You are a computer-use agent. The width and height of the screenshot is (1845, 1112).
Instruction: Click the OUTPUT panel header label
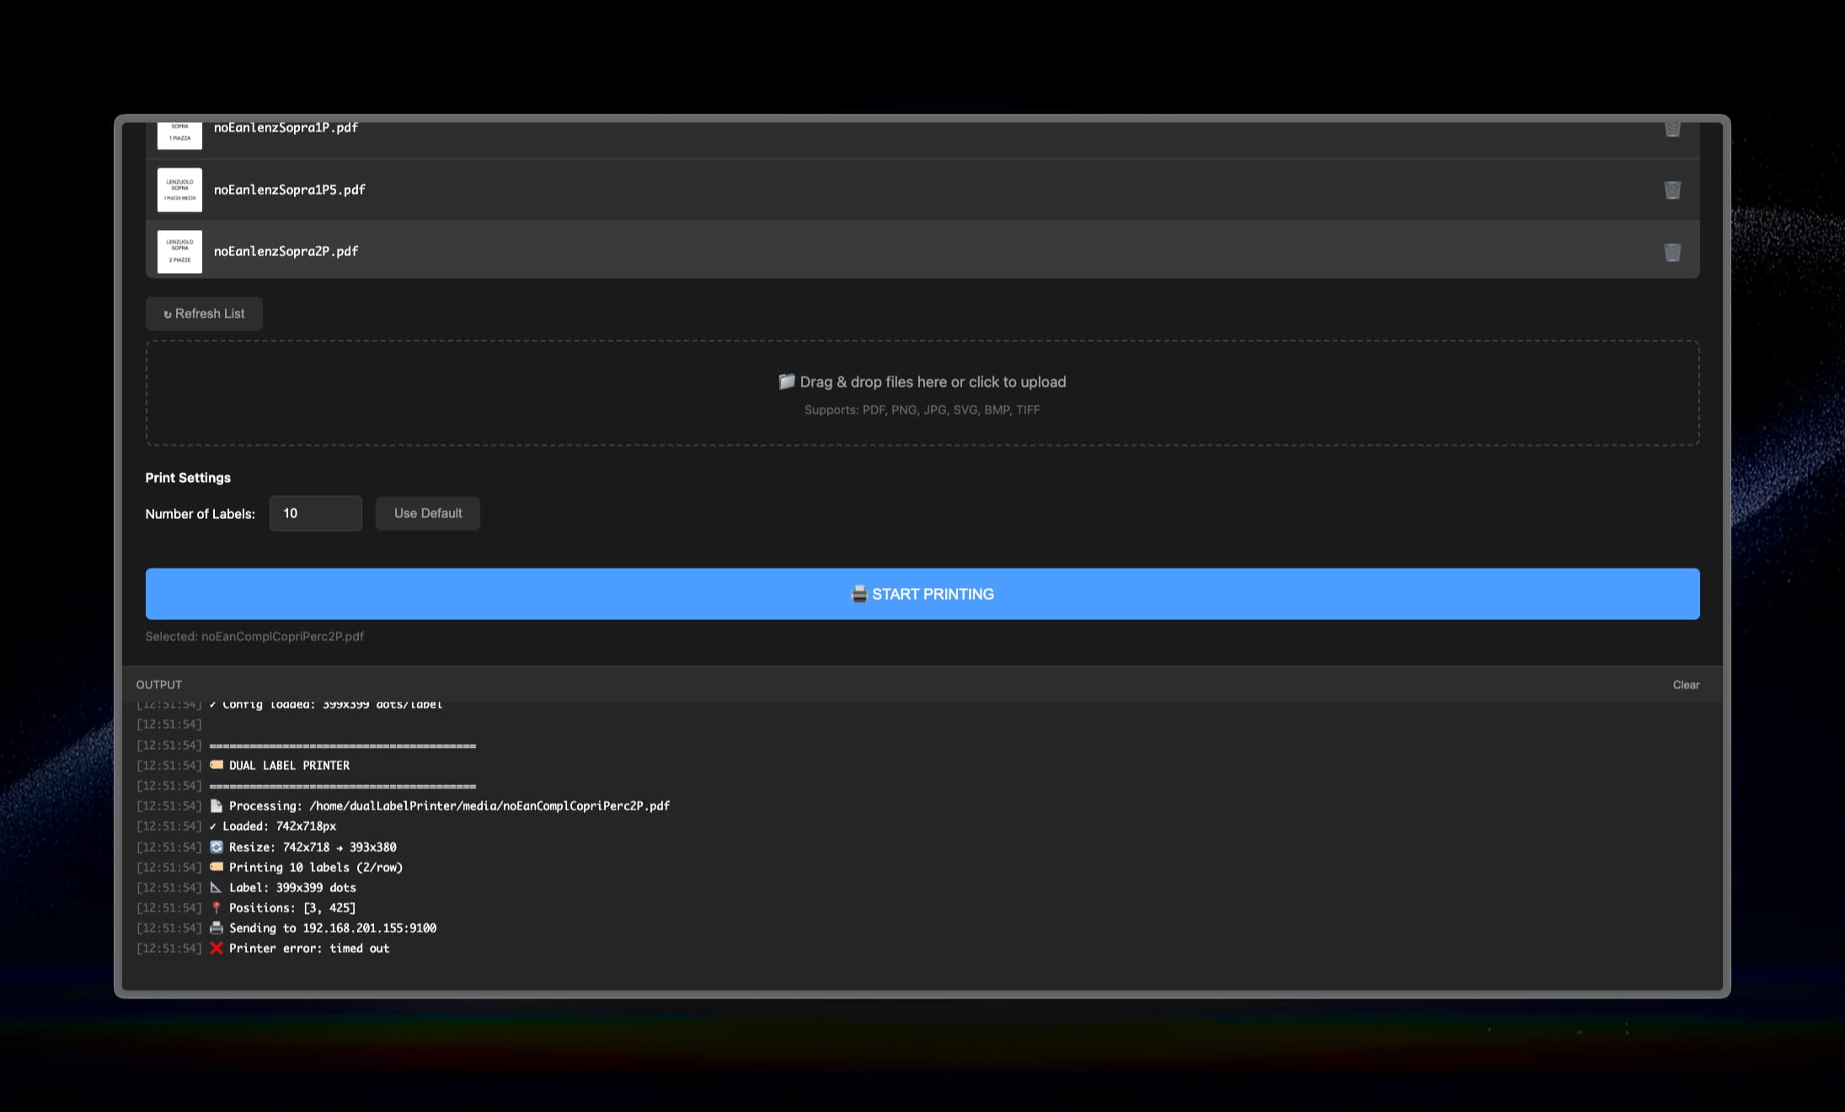159,685
